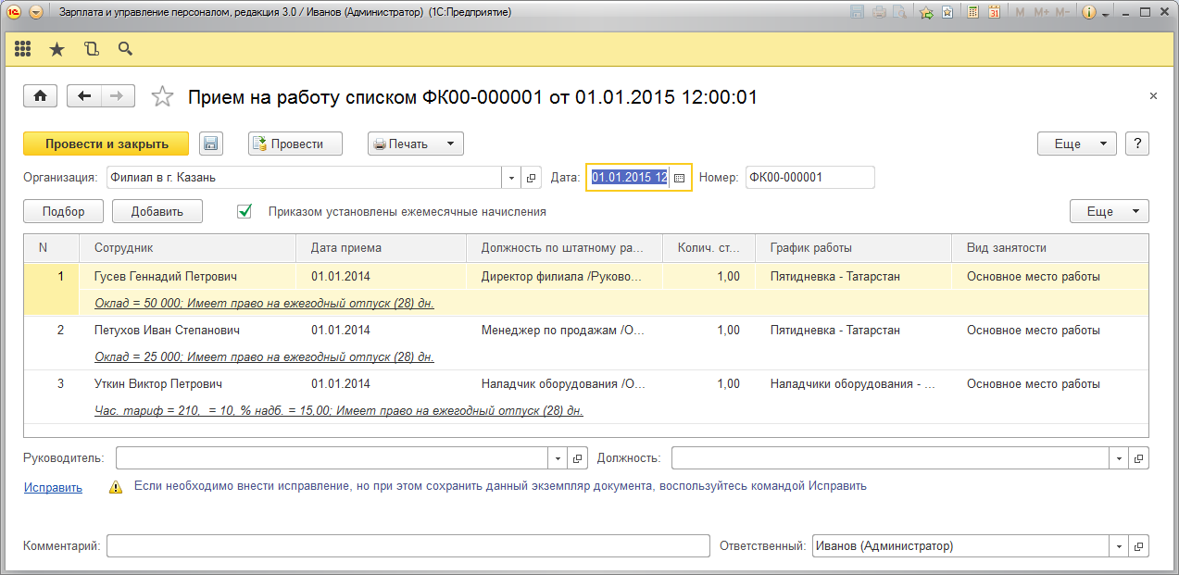Image resolution: width=1179 pixels, height=575 pixels.
Task: Click the Исправить link
Action: [53, 487]
